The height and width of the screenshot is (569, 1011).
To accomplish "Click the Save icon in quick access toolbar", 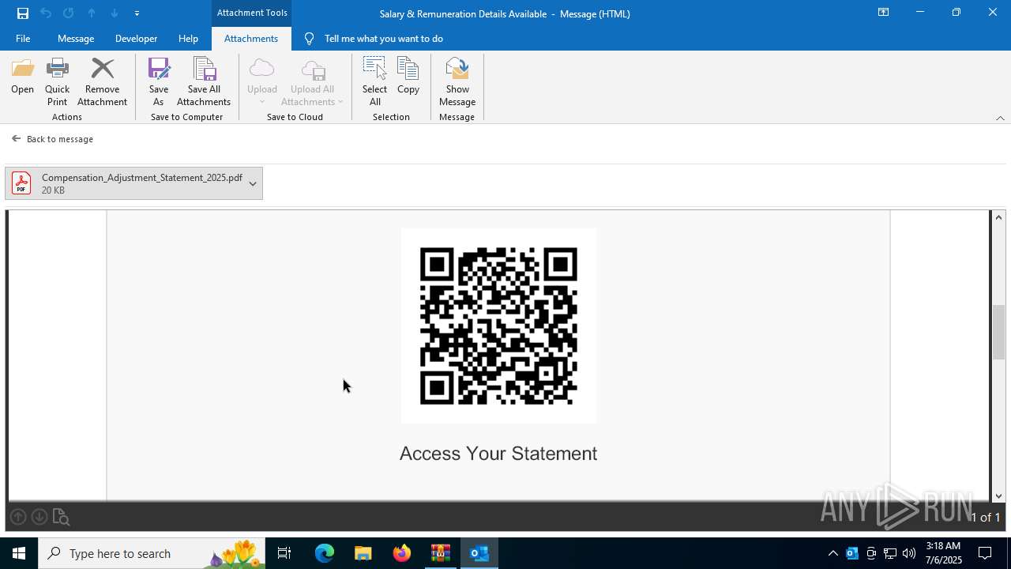I will pyautogui.click(x=23, y=13).
